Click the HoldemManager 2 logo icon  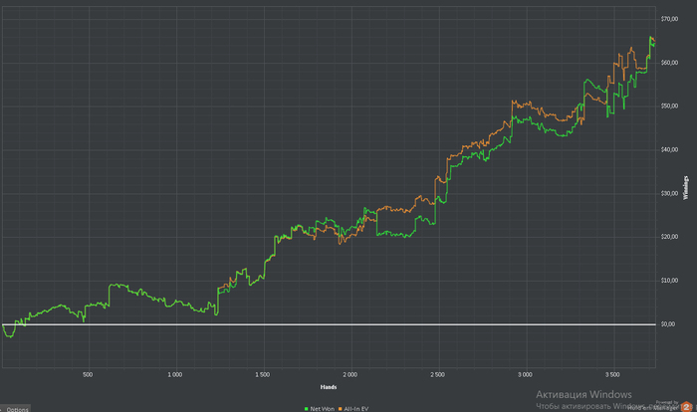coord(687,407)
